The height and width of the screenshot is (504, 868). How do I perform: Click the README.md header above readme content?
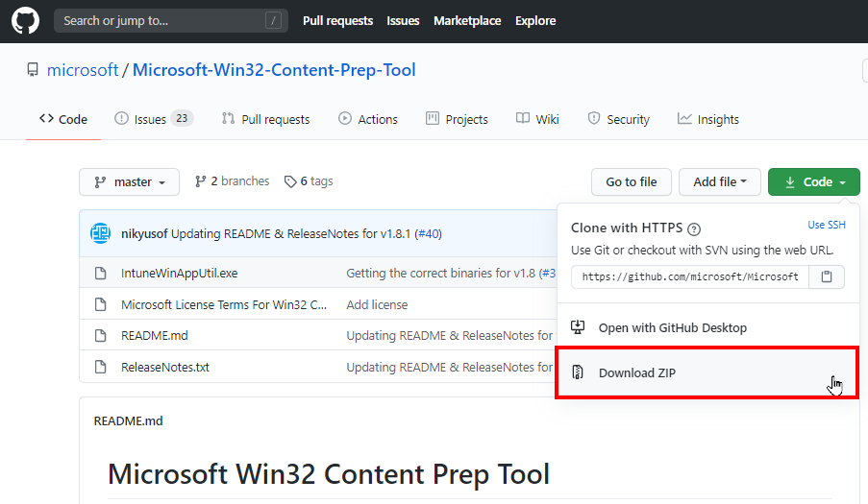click(129, 421)
